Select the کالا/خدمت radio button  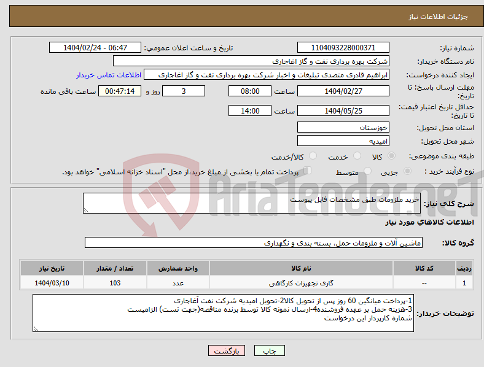pos(313,156)
